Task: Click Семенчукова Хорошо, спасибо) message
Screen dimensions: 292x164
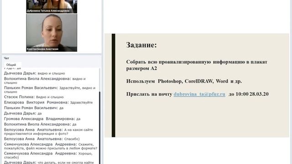Action: click(48, 155)
